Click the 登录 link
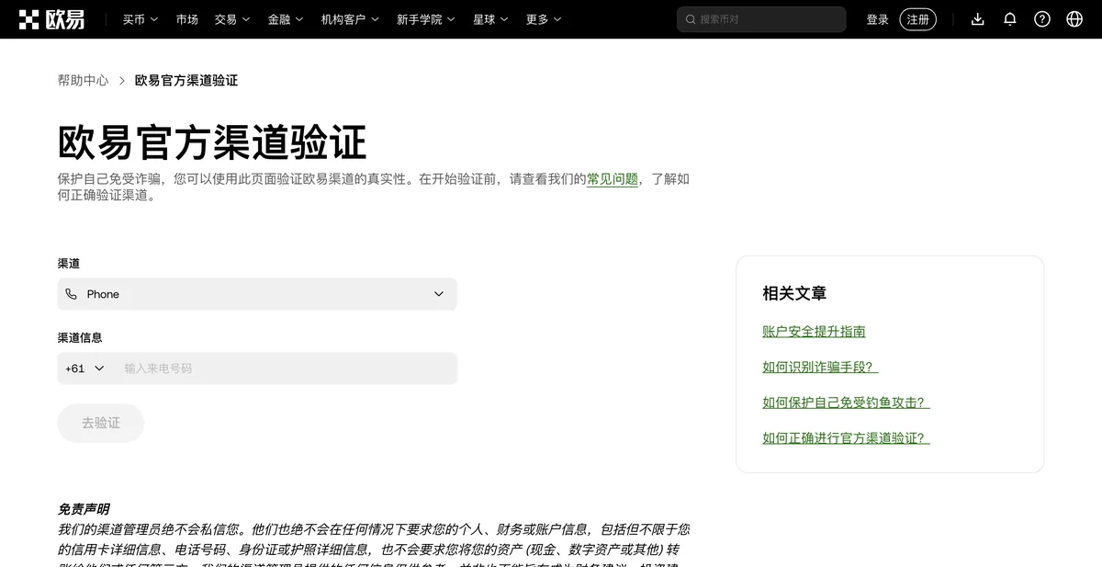The height and width of the screenshot is (567, 1102). (878, 19)
